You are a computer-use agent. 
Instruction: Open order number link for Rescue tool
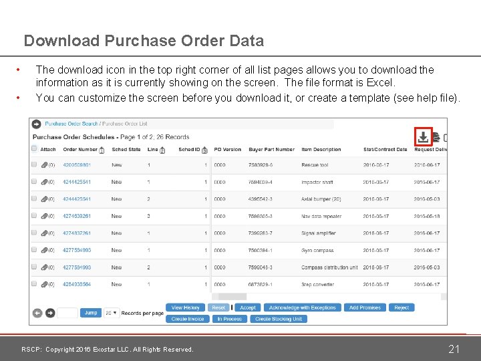pos(77,165)
